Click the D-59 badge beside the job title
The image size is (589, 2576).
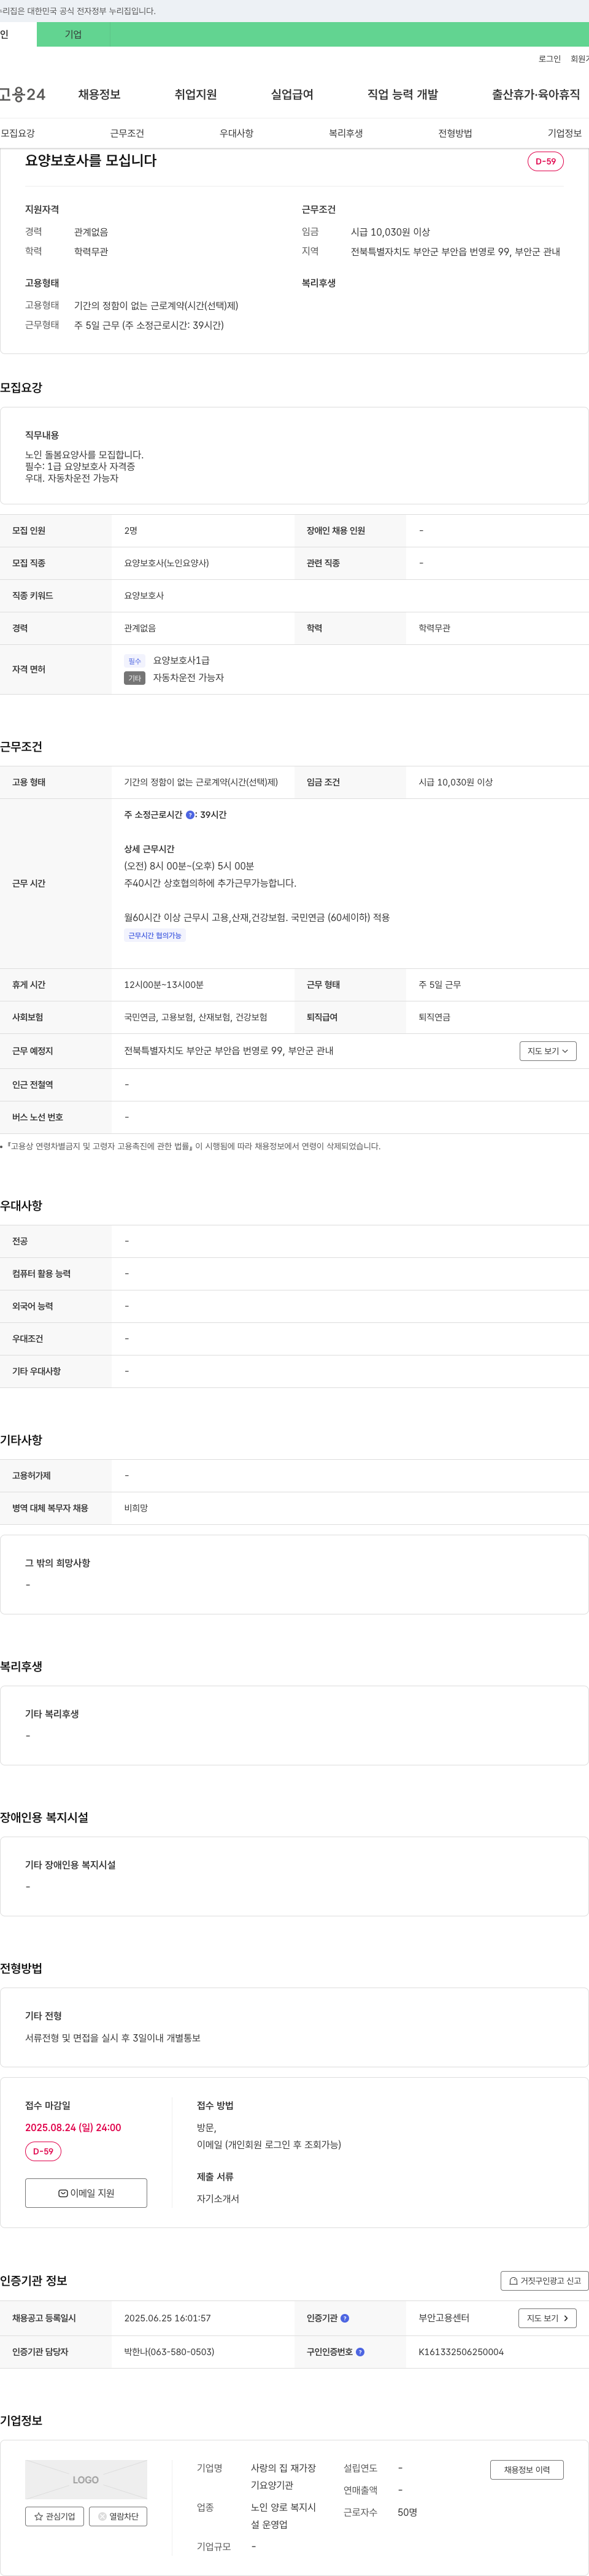(x=546, y=161)
